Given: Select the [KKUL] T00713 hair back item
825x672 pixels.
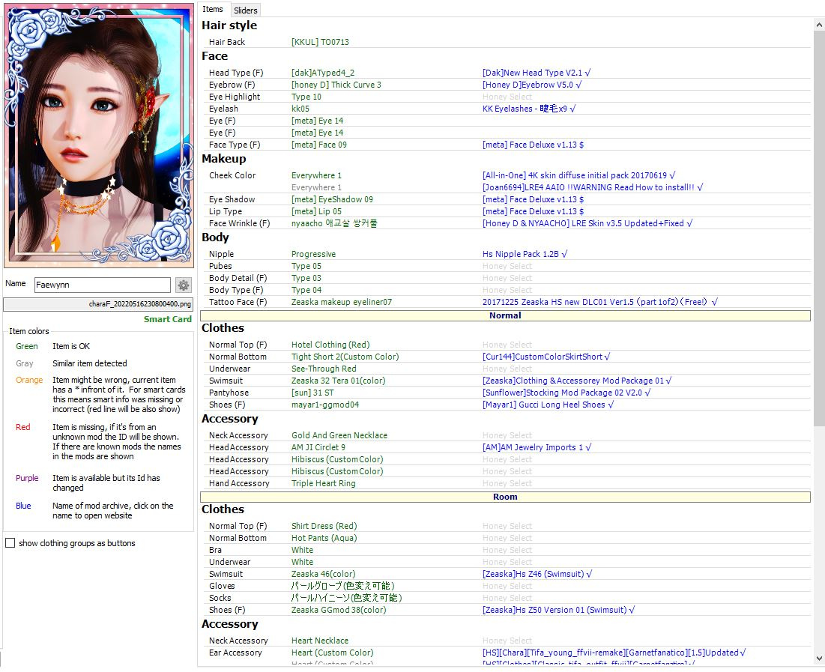Looking at the screenshot, I should (320, 42).
